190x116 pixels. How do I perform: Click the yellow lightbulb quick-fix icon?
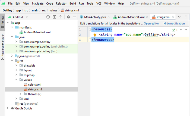(x=95, y=35)
